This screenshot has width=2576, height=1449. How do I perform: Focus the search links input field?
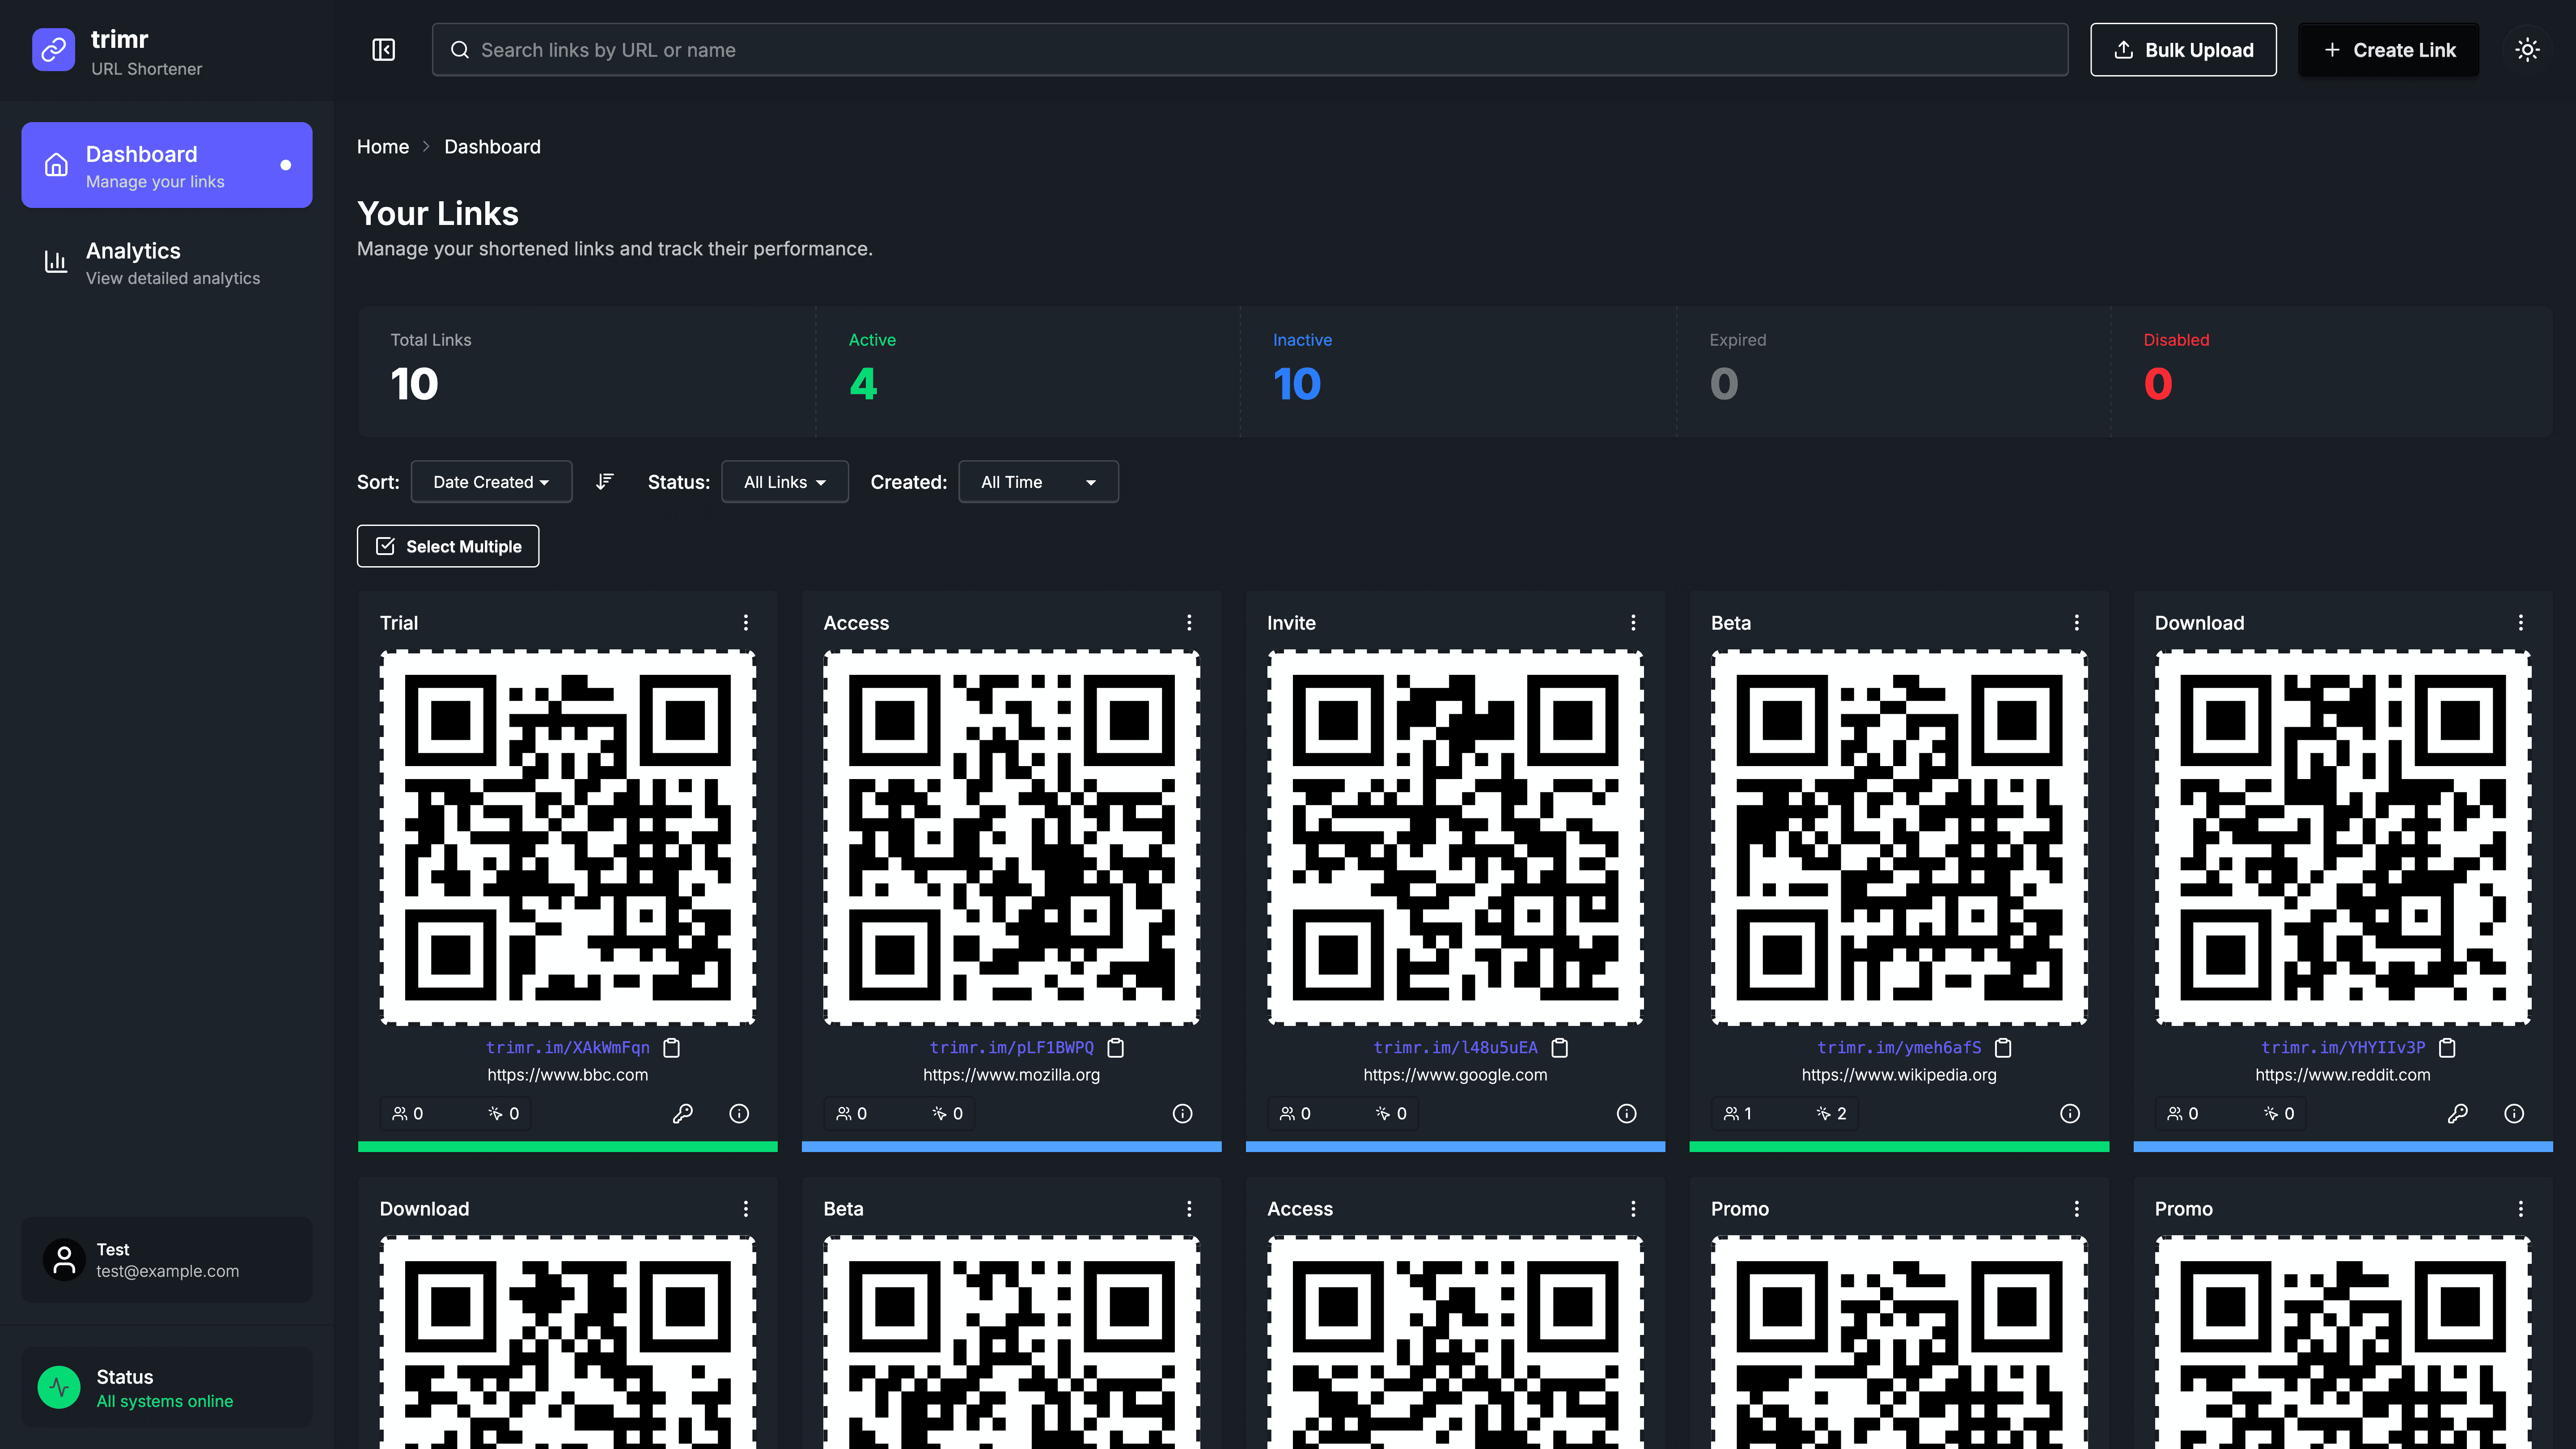click(x=1250, y=50)
